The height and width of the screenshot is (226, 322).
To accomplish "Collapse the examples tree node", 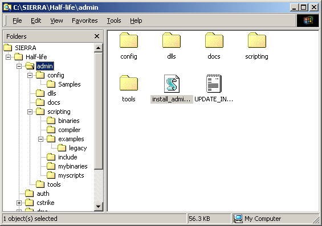I will pos(40,139).
